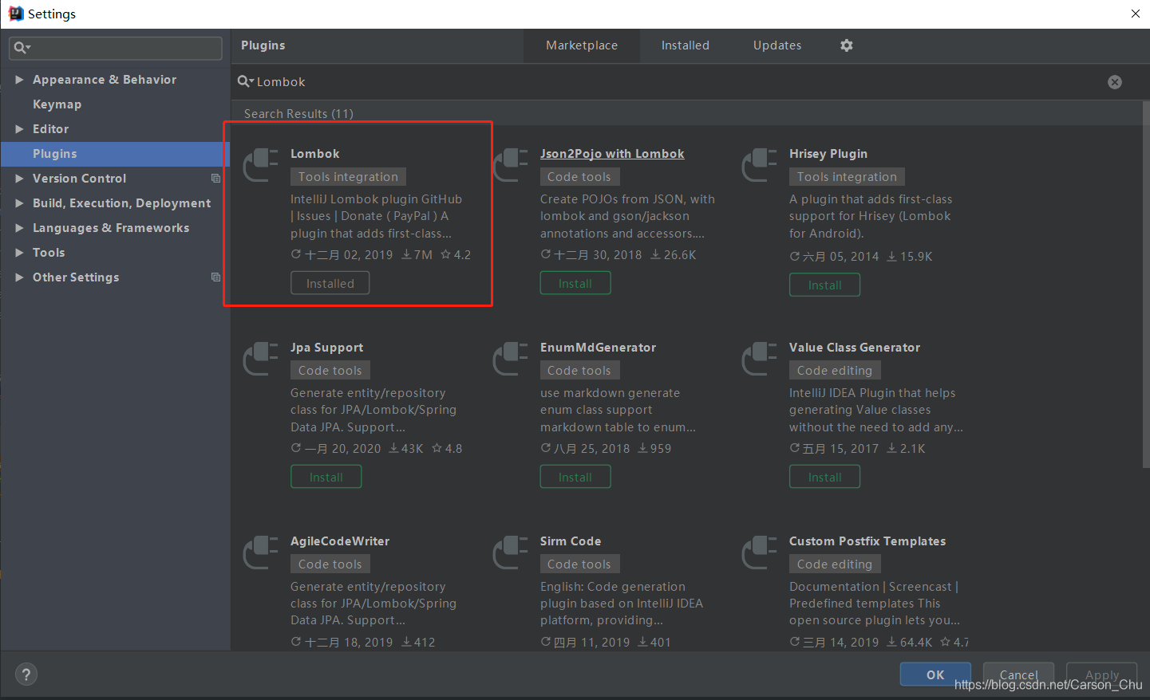Screen dimensions: 1150x700
Task: Open the Value Class Generator title
Action: coord(855,348)
